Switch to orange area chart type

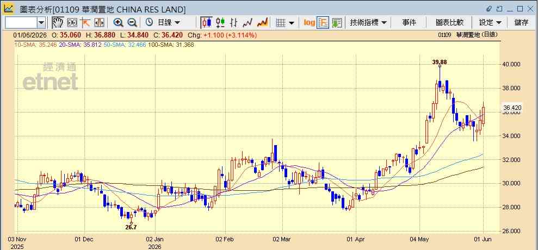(262, 23)
